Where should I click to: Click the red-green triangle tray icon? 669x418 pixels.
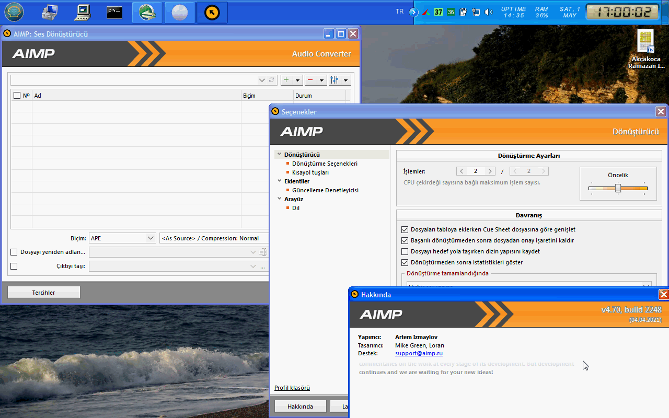[426, 12]
